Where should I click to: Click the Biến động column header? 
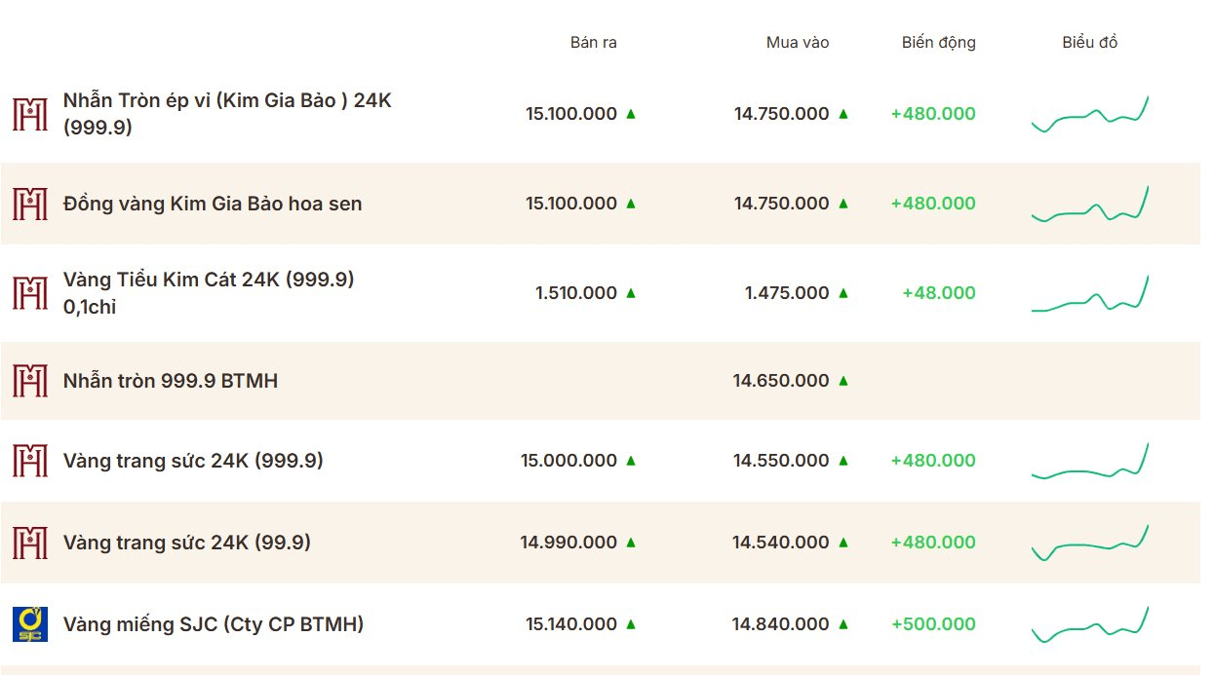(939, 43)
